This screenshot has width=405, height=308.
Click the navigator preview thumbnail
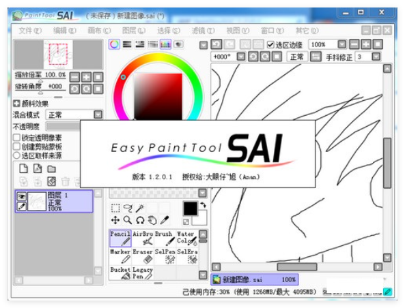click(58, 55)
